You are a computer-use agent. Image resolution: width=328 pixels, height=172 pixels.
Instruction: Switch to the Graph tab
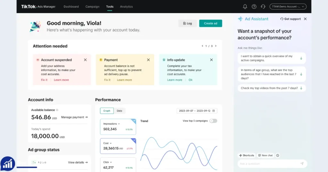[x=107, y=111]
